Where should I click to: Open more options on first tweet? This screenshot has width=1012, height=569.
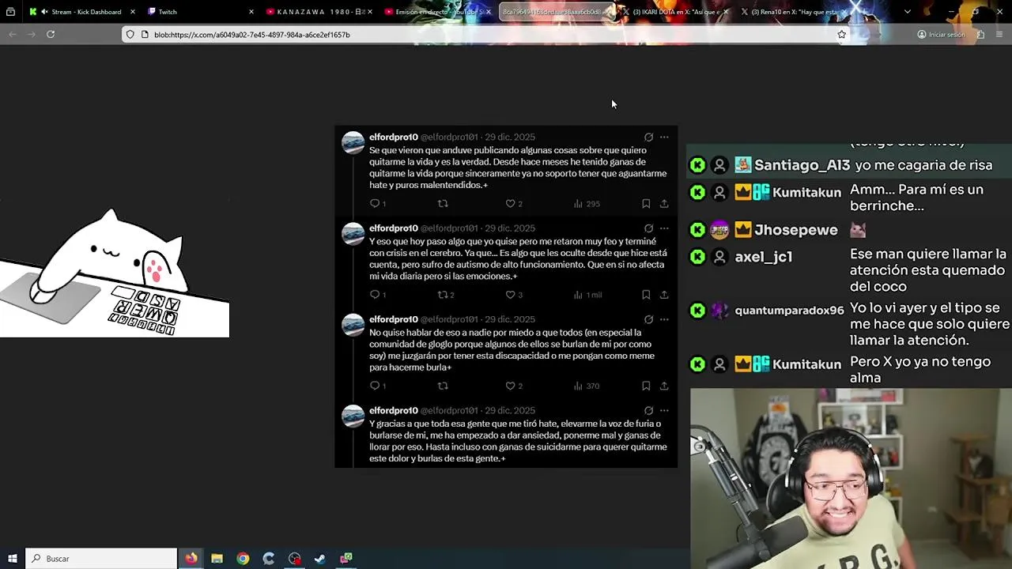664,137
